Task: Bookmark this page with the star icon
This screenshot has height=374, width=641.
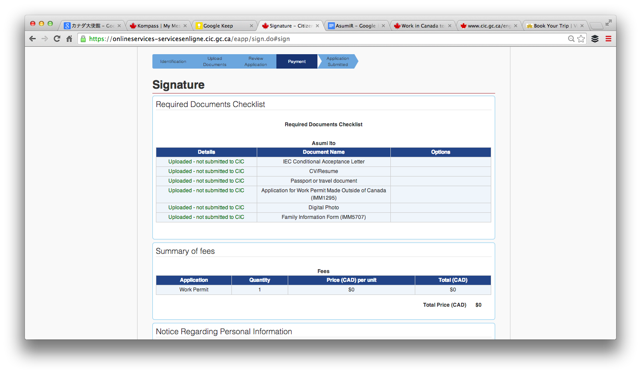Action: pos(581,39)
